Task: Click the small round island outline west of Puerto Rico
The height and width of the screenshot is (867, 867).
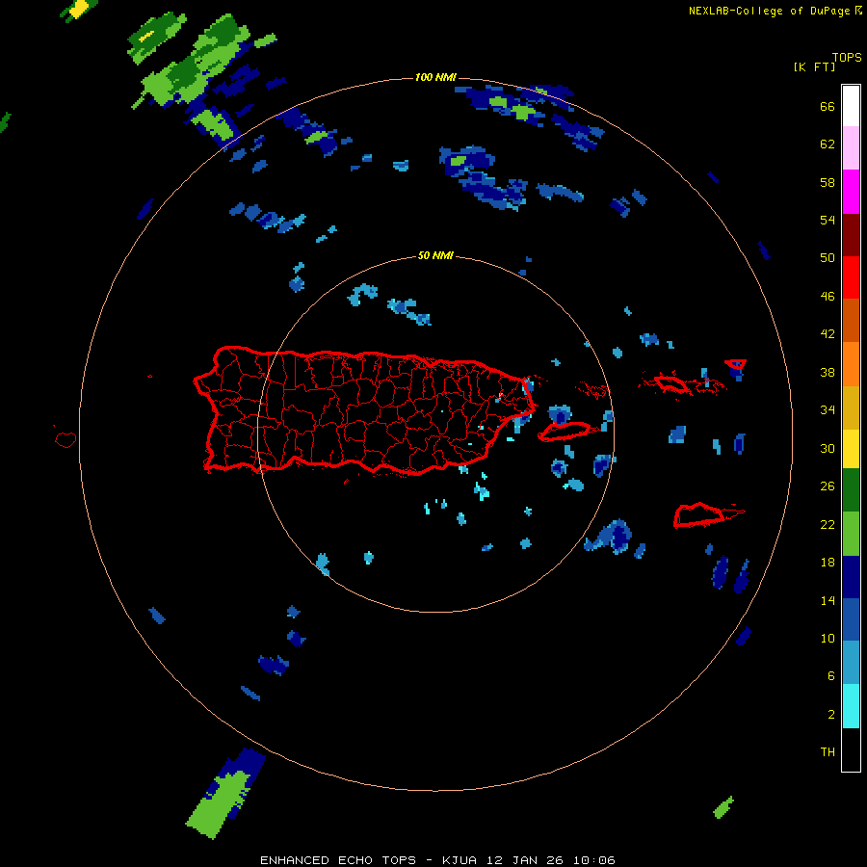Action: click(66, 439)
